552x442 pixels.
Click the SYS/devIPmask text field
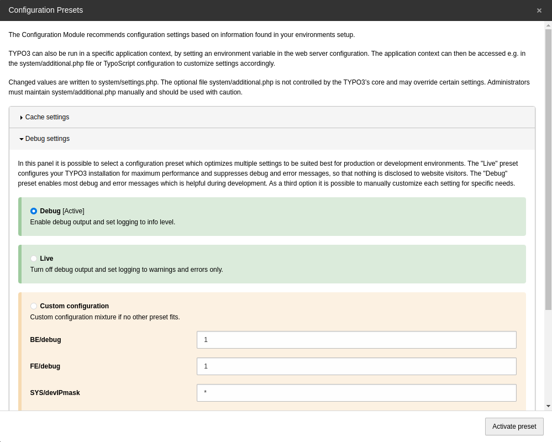pyautogui.click(x=356, y=393)
